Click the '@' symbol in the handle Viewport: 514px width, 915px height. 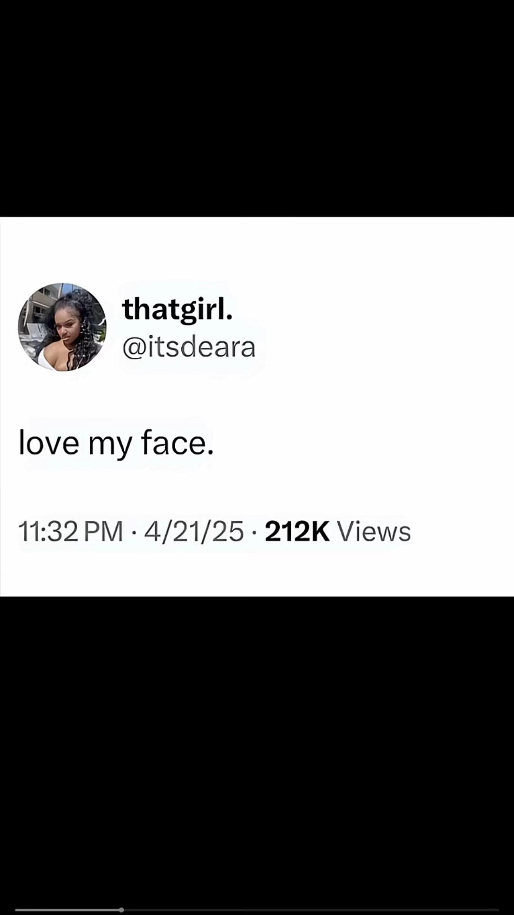click(x=134, y=348)
